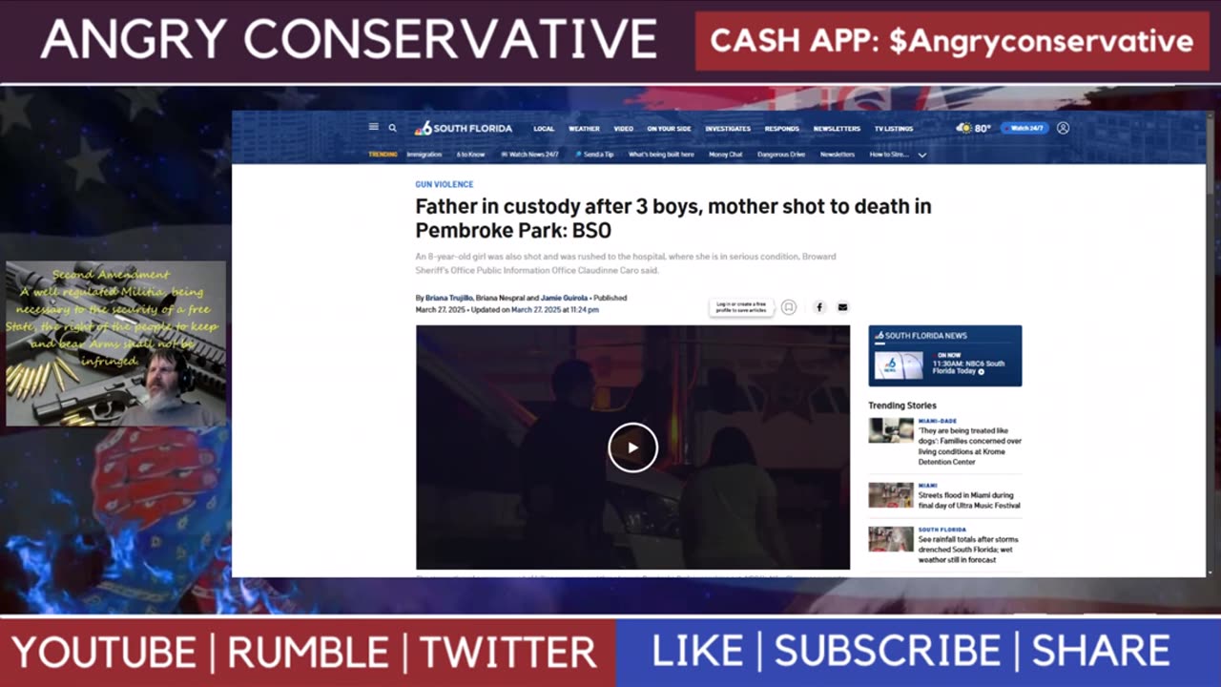Click the NBC 6 South Florida logo
Viewport: 1221px width, 687px height.
tap(463, 128)
